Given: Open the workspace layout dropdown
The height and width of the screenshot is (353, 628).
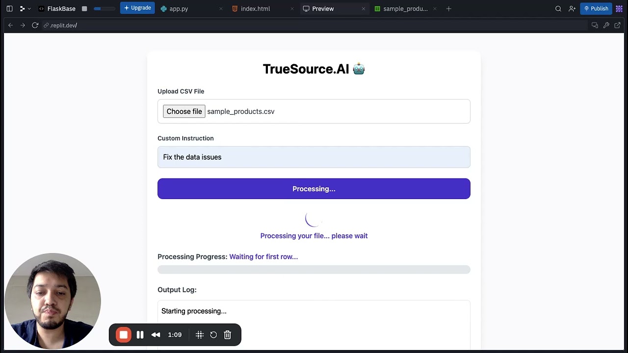Looking at the screenshot, I should 25,9.
